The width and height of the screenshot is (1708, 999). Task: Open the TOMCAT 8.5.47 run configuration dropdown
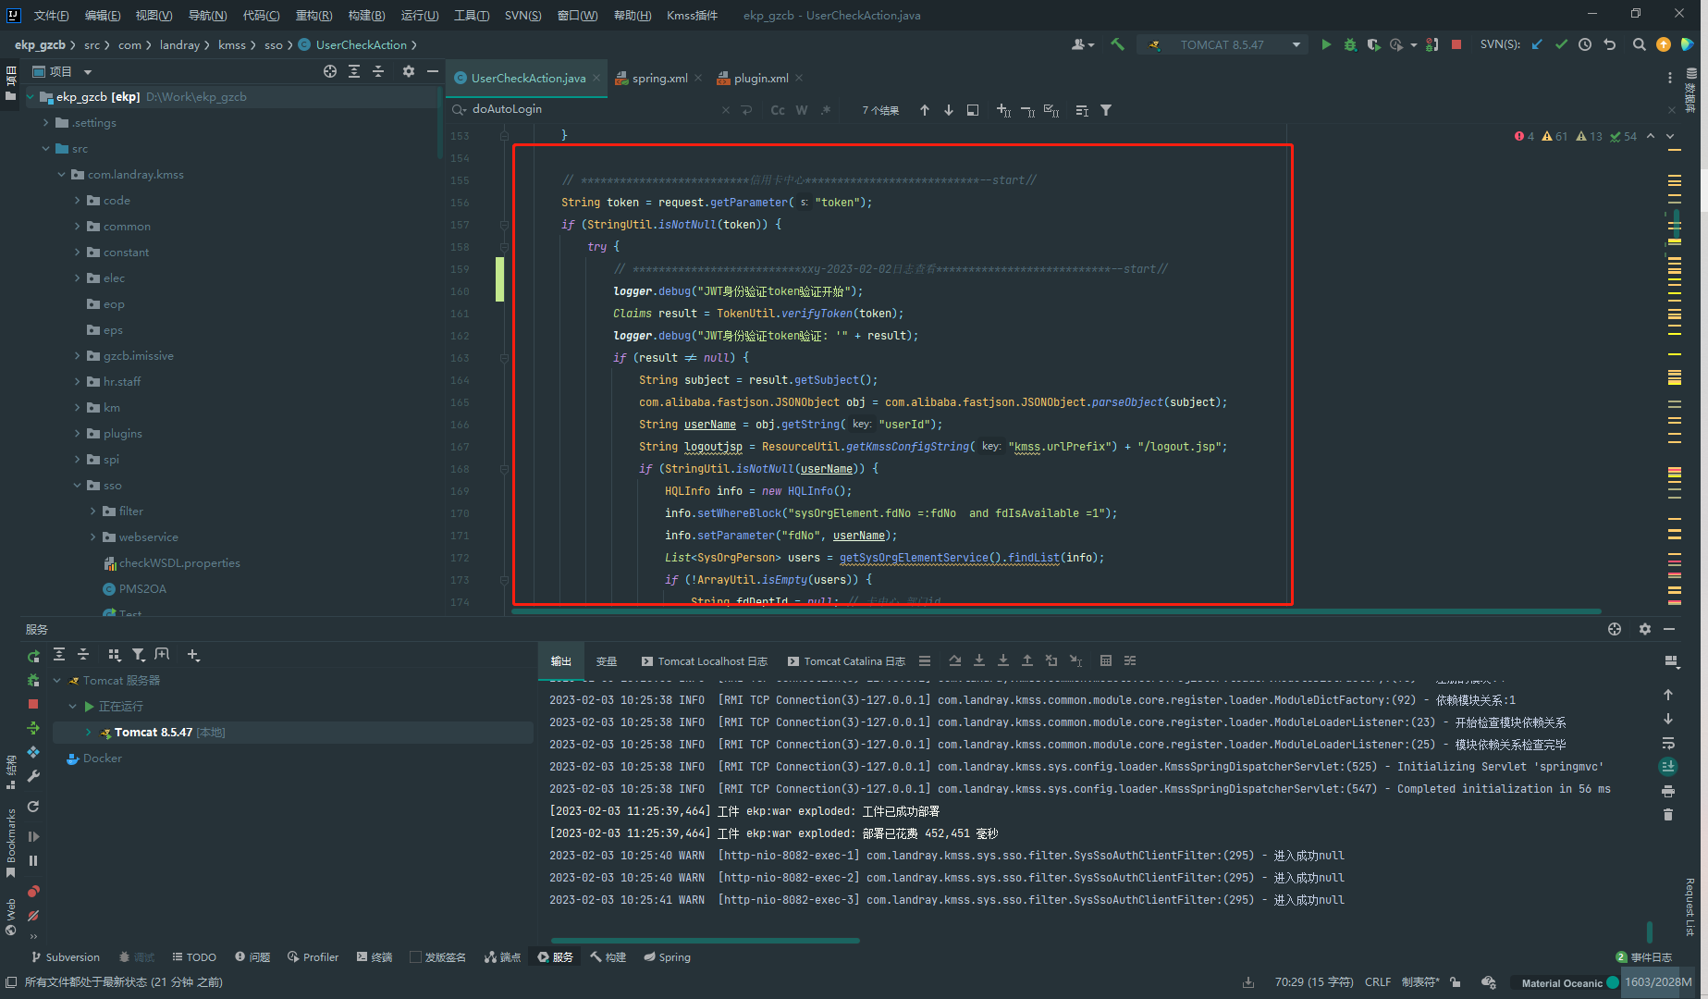(1222, 44)
